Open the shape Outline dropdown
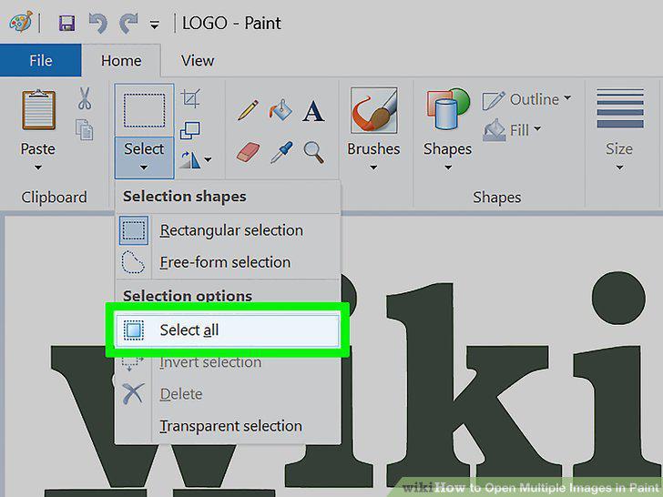 [526, 100]
